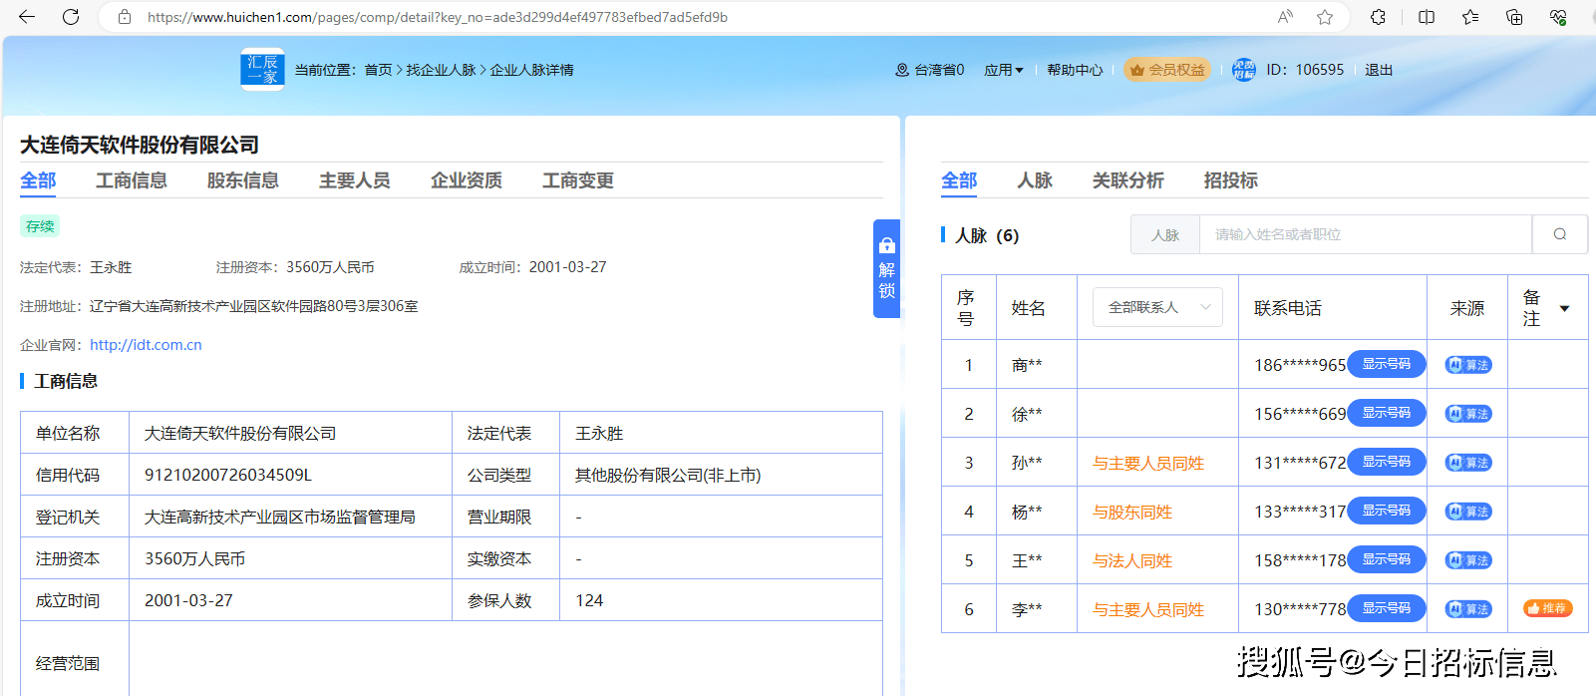Open browser essentials heart icon
Image resolution: width=1596 pixels, height=696 pixels.
[1558, 17]
